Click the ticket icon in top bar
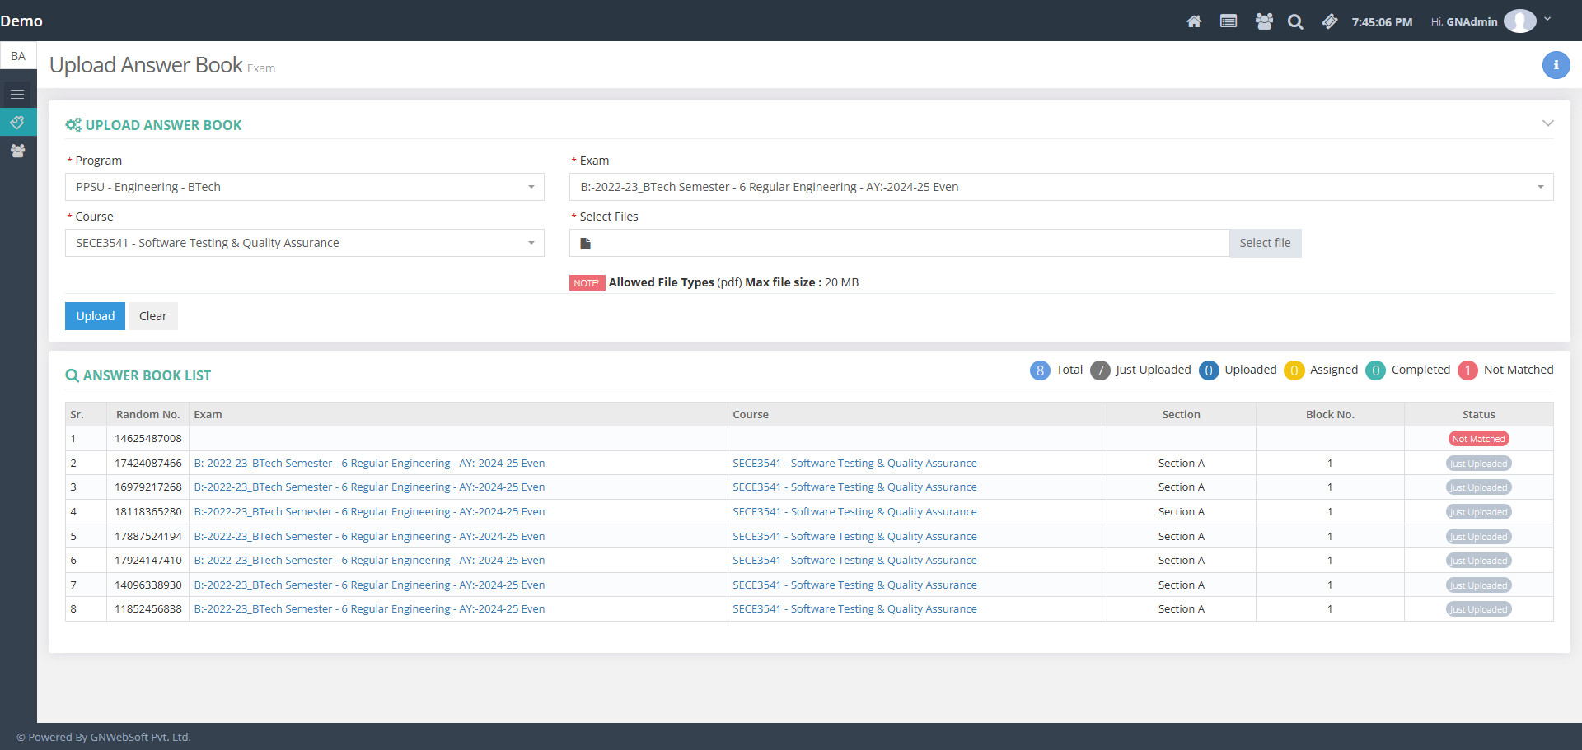 (x=1329, y=21)
